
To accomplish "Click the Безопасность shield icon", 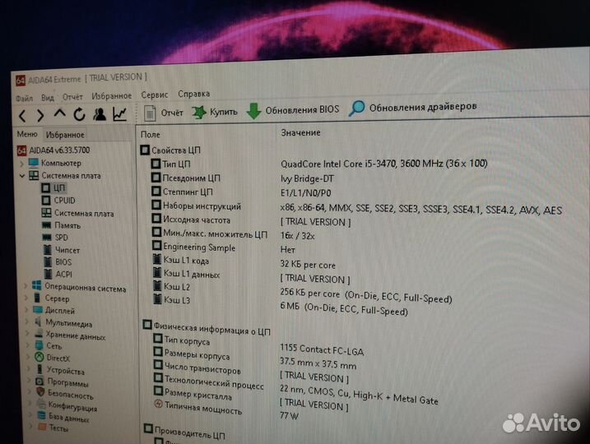I will pyautogui.click(x=40, y=392).
